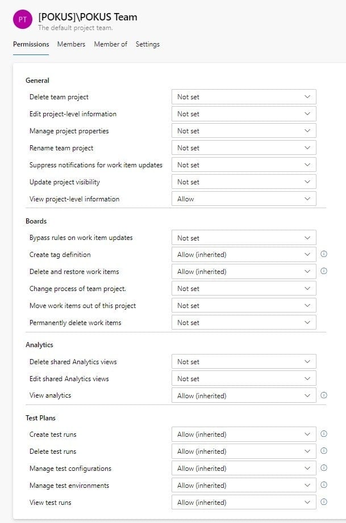Click info icon next to Create tag definition
Screen dimensions: 346x523
click(x=324, y=255)
